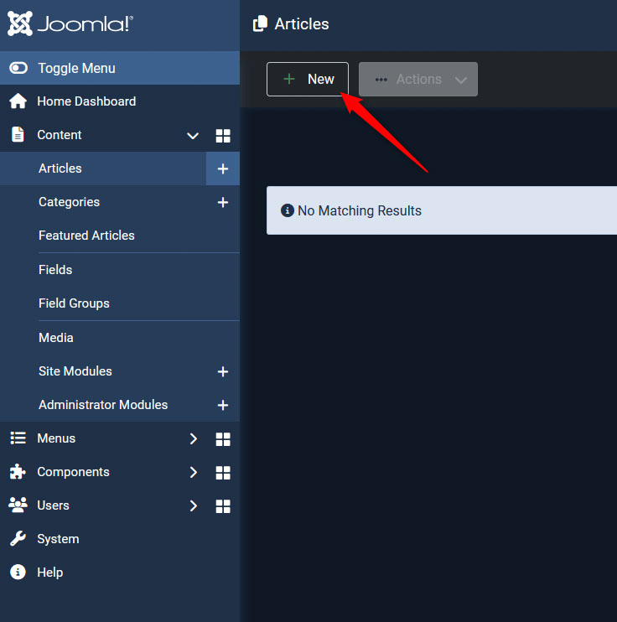The height and width of the screenshot is (622, 617).
Task: Click the 'No Matching Results' message
Action: point(360,210)
